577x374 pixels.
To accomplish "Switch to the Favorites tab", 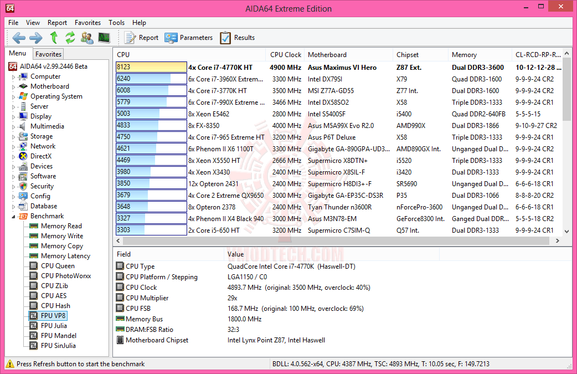I will [x=48, y=54].
